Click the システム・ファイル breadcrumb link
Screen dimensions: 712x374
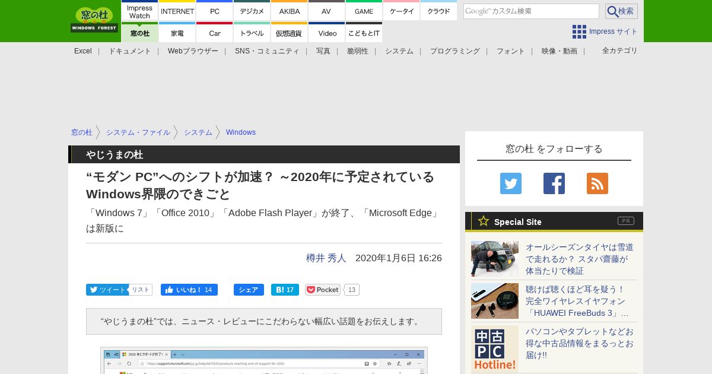[138, 132]
